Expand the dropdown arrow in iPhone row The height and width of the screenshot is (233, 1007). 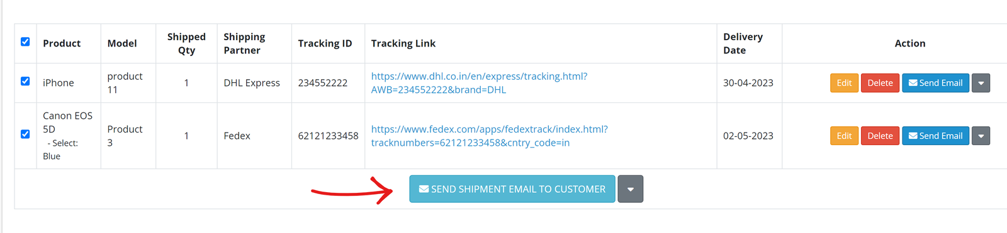[981, 83]
